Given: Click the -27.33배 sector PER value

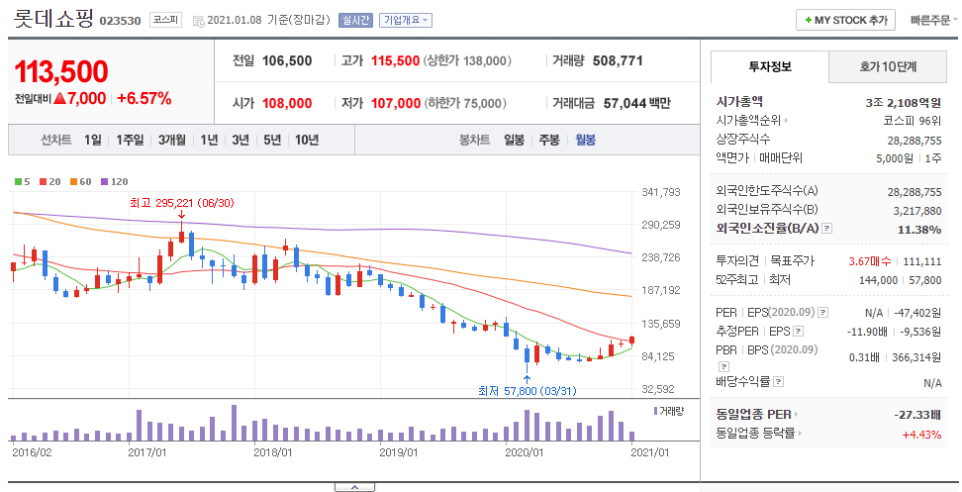Looking at the screenshot, I should (x=917, y=415).
